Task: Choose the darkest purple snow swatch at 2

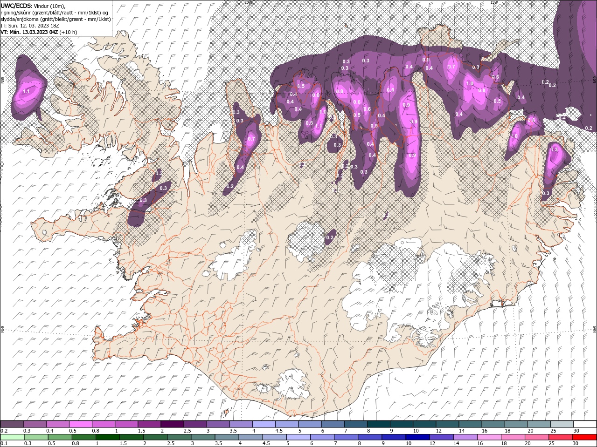Action: [172, 424]
